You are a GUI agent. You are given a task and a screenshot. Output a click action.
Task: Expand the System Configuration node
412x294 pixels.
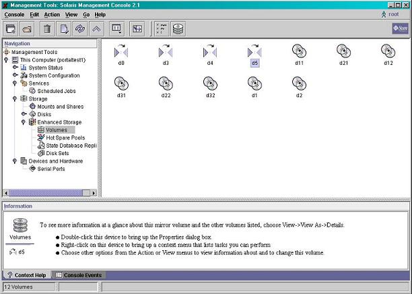[x=15, y=75]
